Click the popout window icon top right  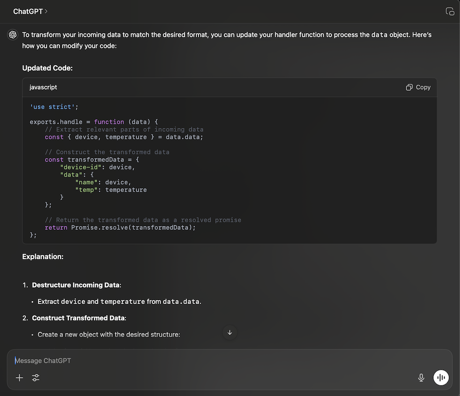(x=450, y=12)
